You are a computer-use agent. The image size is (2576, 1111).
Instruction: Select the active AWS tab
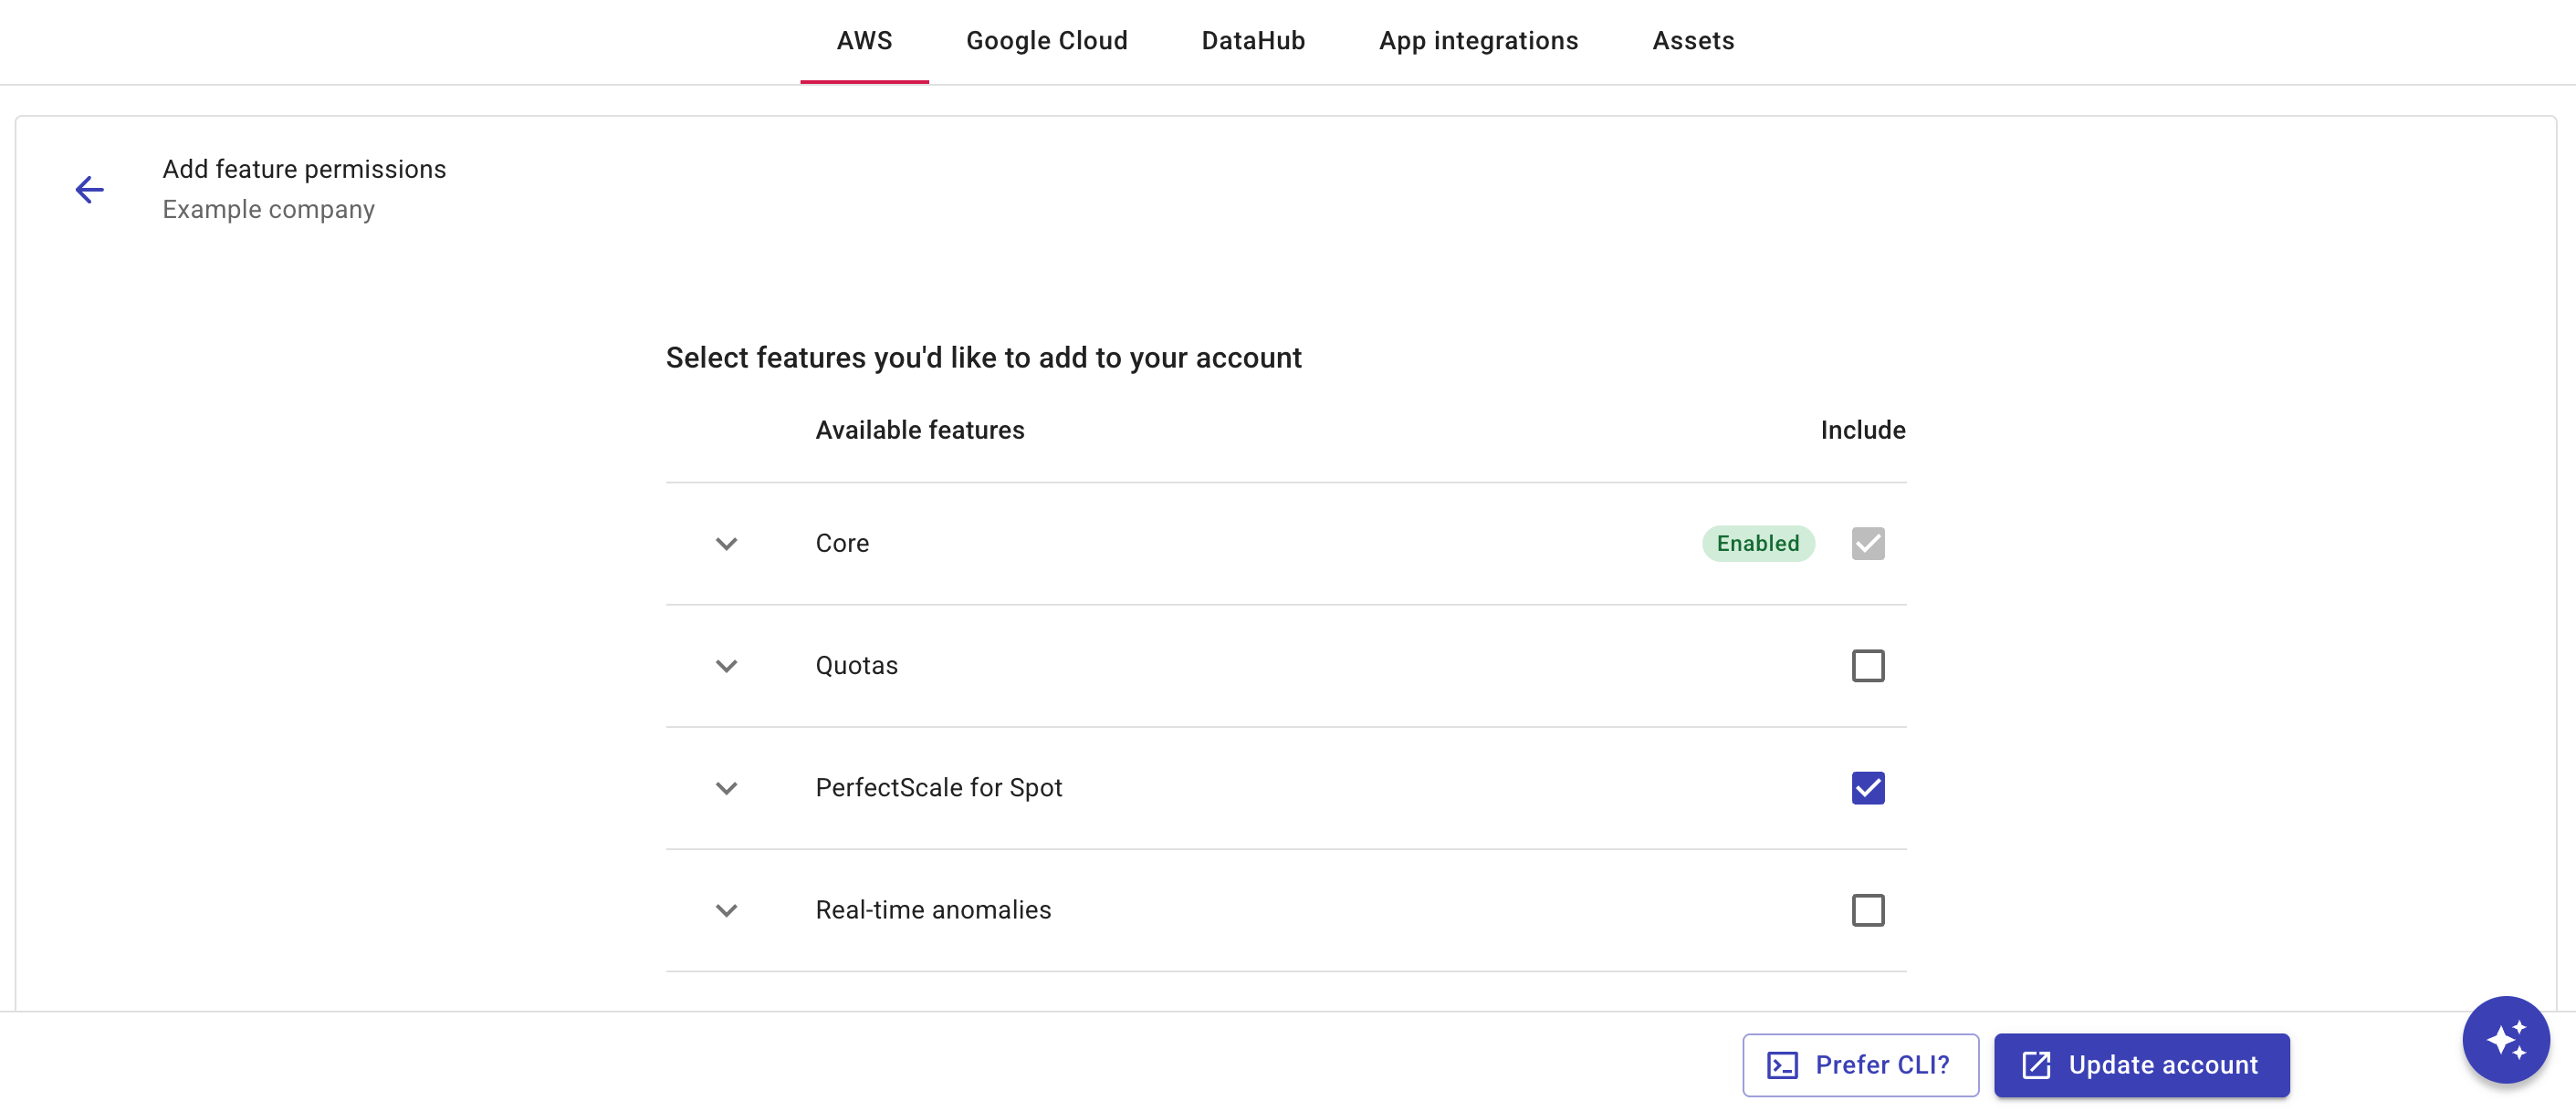(864, 41)
